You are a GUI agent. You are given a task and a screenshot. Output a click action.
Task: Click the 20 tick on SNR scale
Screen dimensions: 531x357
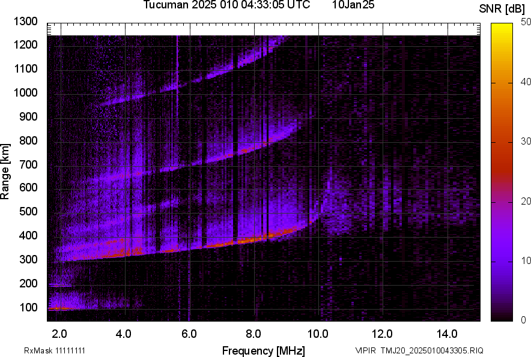[526, 201]
